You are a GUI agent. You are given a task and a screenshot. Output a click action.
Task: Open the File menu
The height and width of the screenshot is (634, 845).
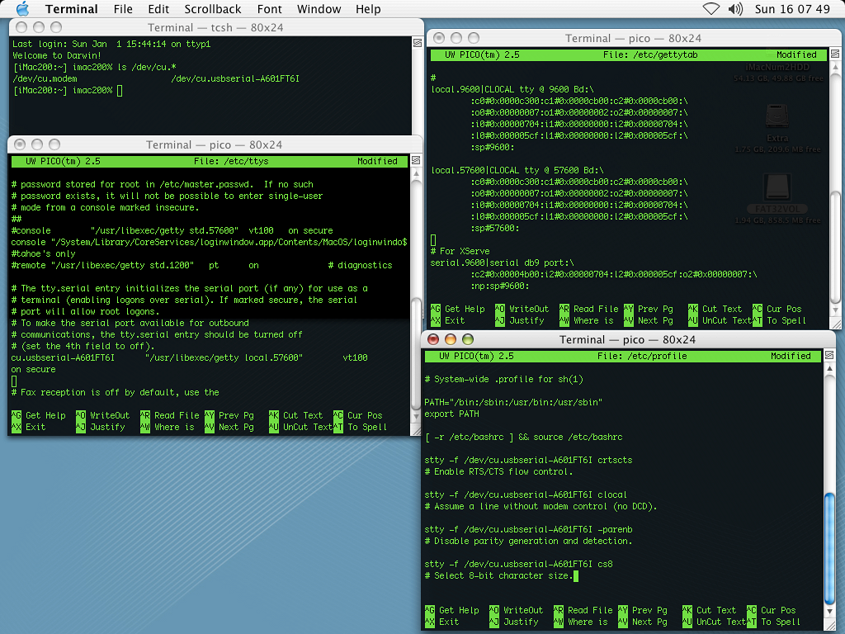pyautogui.click(x=123, y=9)
